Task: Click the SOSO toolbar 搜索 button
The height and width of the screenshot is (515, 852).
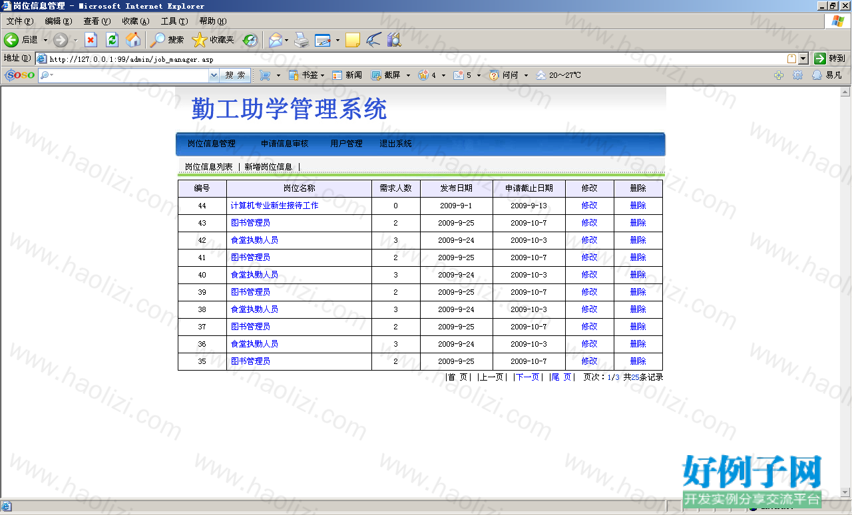Action: click(x=235, y=75)
